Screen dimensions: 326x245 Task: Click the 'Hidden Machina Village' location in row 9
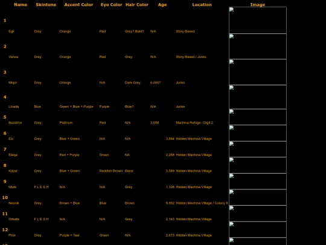point(194,187)
